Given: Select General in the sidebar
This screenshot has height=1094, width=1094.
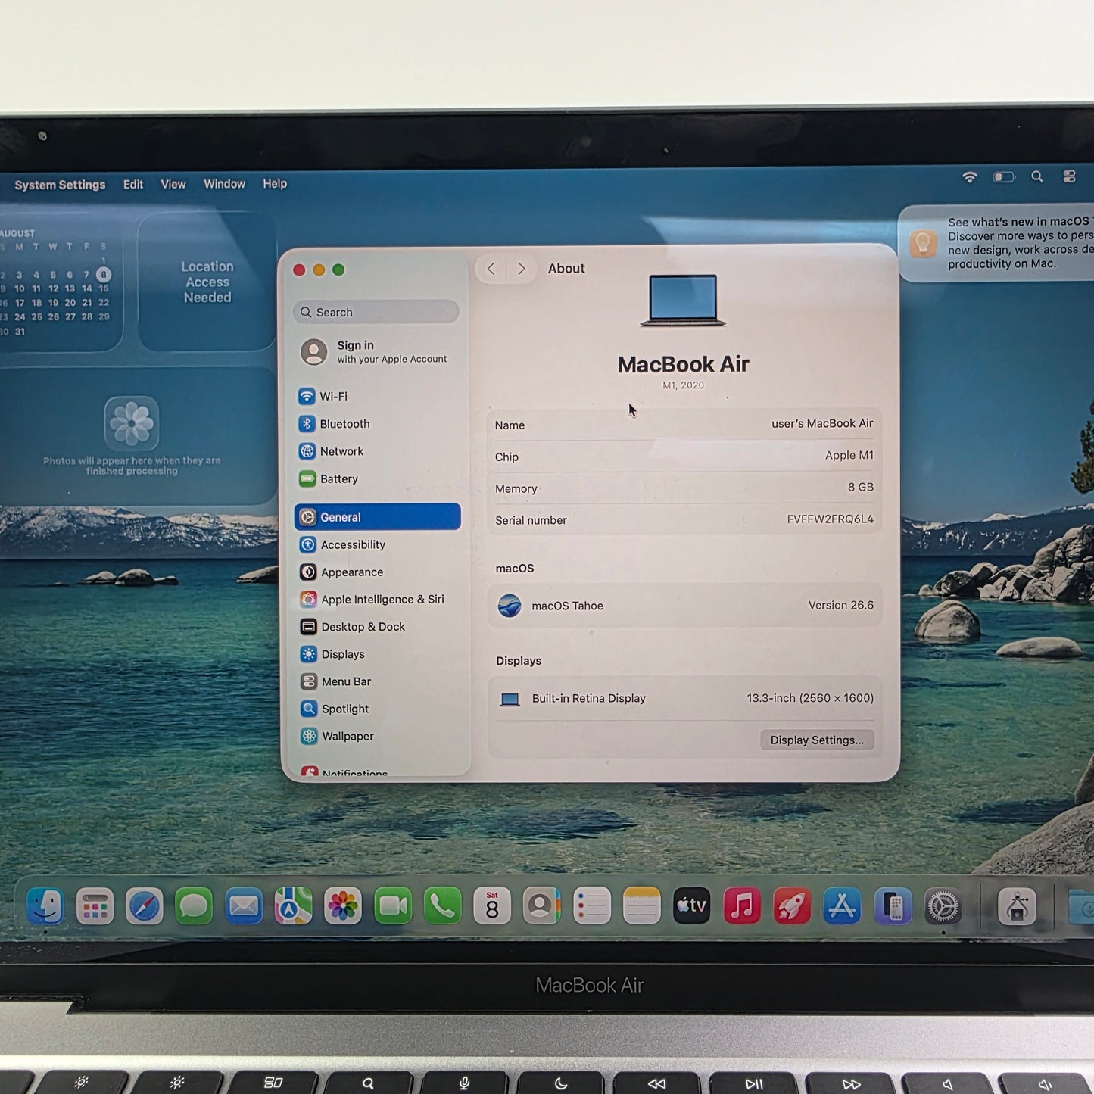Looking at the screenshot, I should point(377,517).
